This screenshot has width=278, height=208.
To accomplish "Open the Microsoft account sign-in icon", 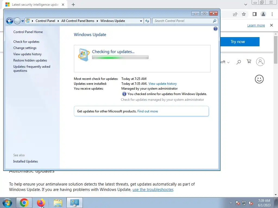I will (260, 62).
